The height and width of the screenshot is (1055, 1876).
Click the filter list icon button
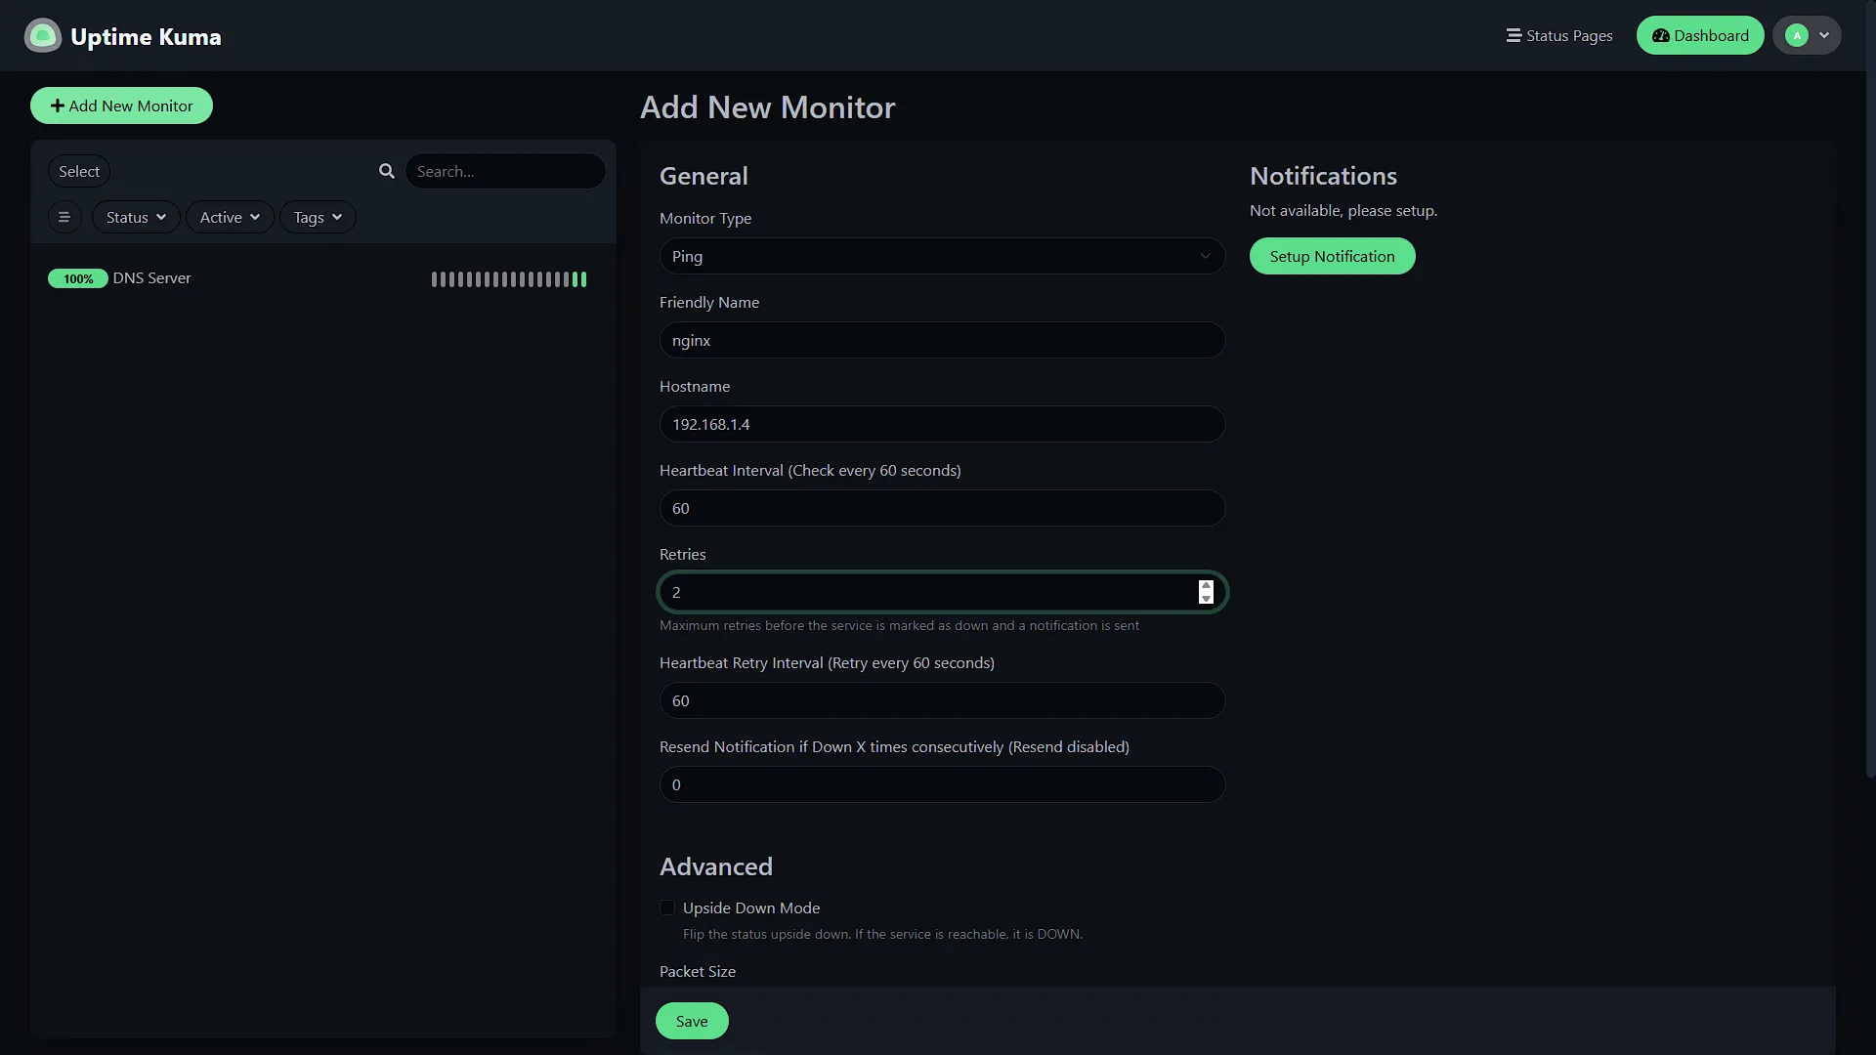click(64, 217)
